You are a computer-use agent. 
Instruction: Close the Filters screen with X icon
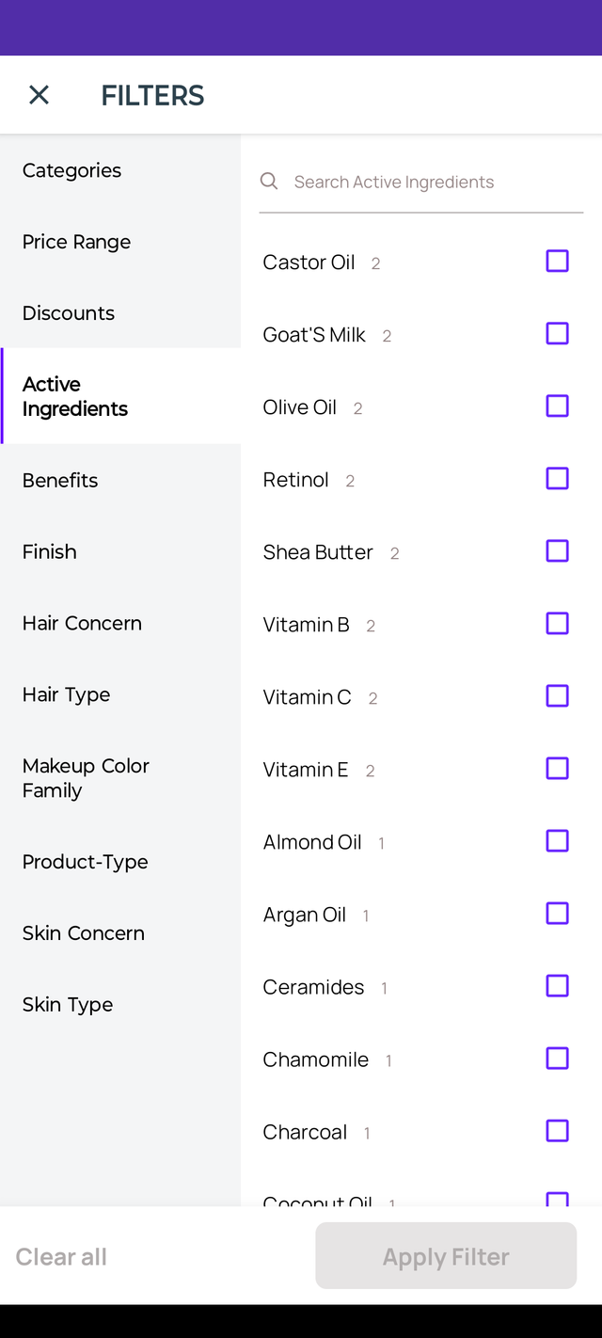click(39, 95)
